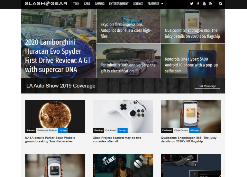The height and width of the screenshot is (177, 247).
Task: Open the Fire TV remote thumbnail
Action: point(191,165)
